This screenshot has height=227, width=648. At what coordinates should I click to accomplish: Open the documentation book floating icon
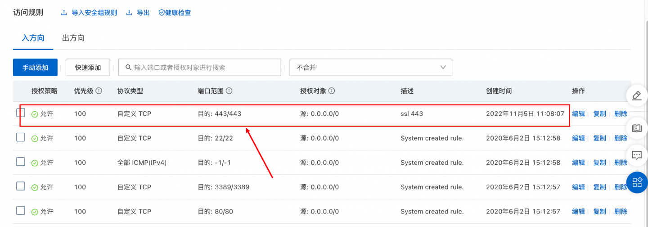click(636, 128)
